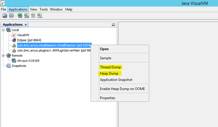
Task: Click the Eclipse globe icon
Action: click(x=14, y=40)
